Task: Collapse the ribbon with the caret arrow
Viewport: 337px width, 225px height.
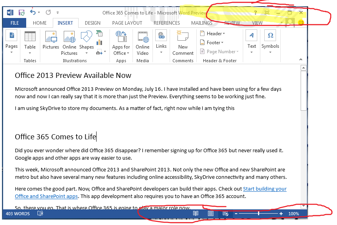Action: [301, 59]
